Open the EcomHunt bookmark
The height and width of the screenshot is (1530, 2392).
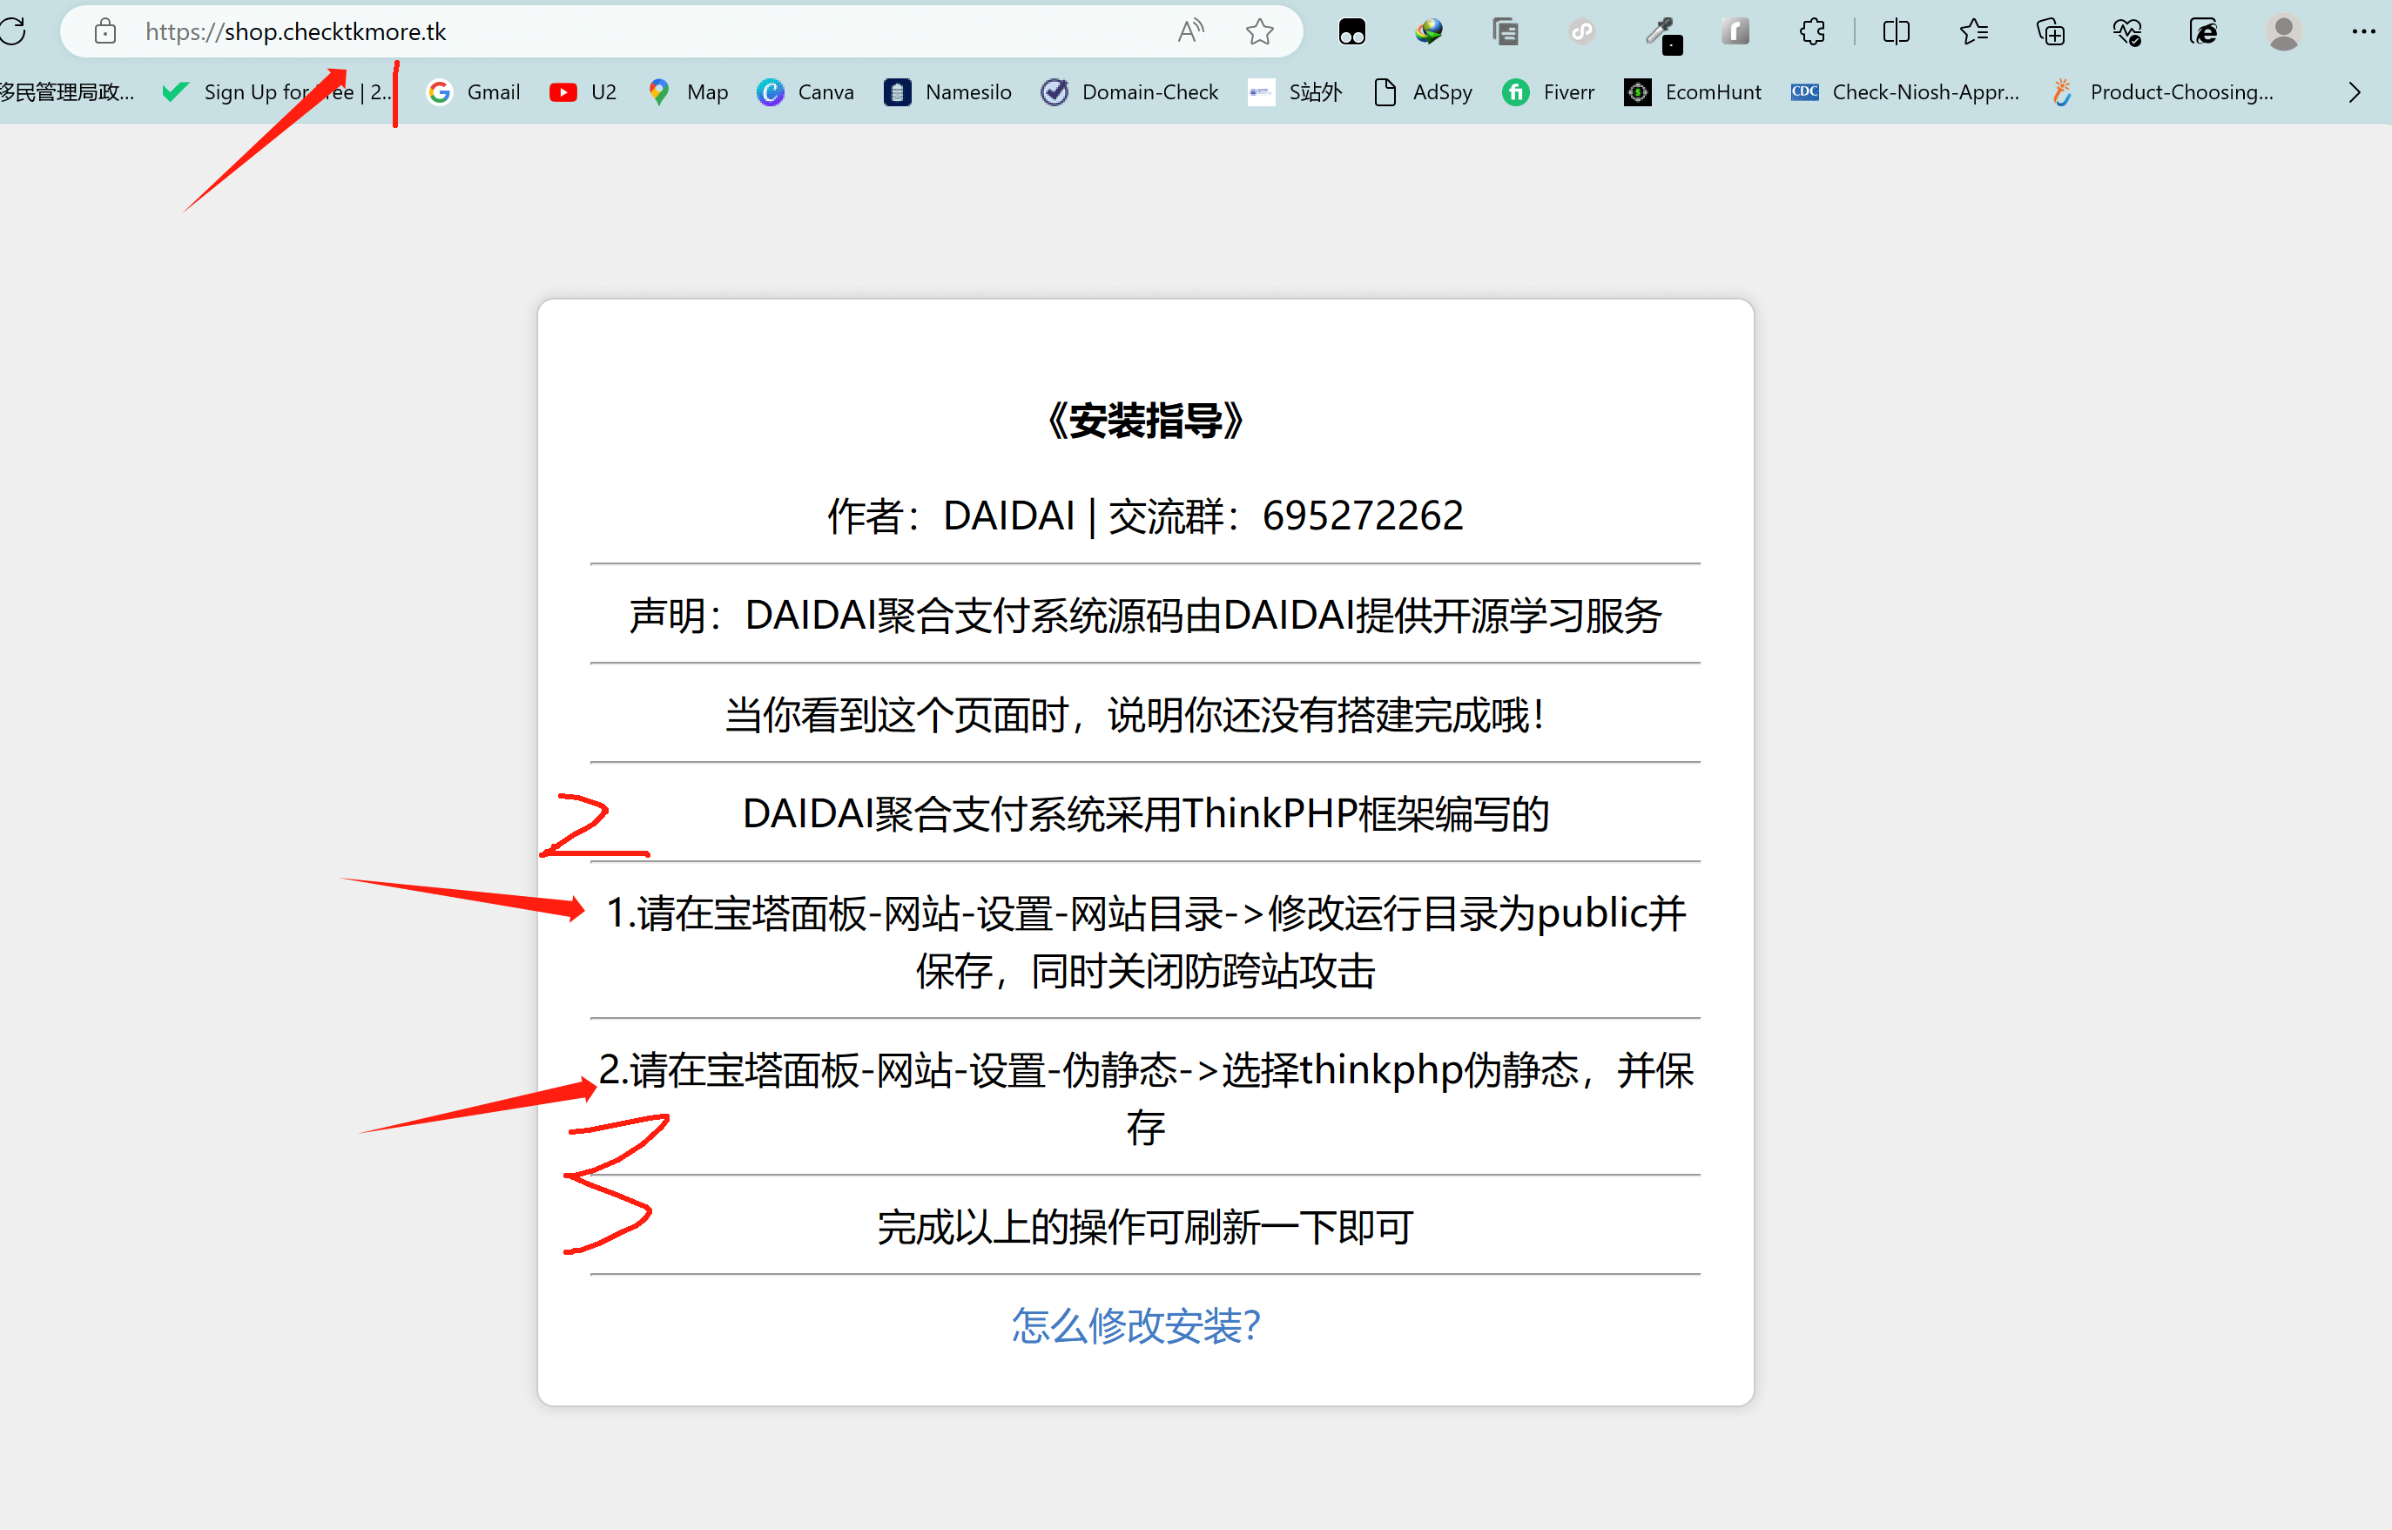pyautogui.click(x=1693, y=92)
